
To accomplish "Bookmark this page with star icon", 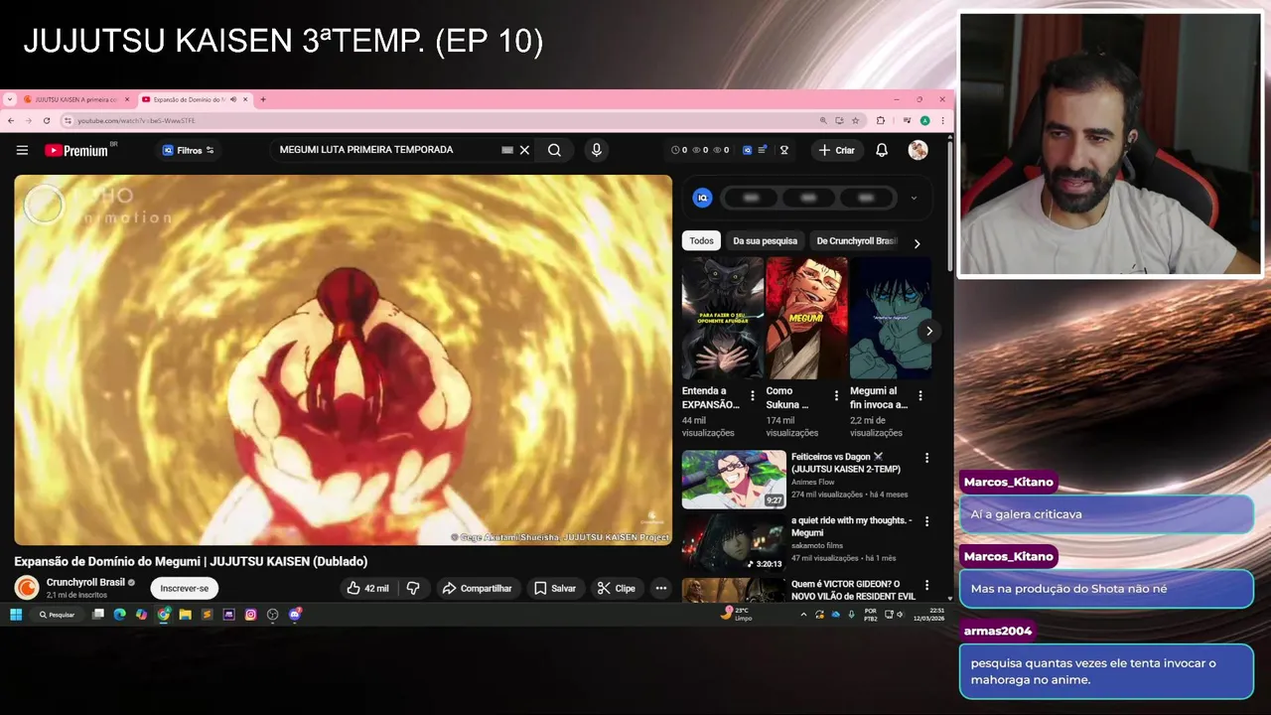I will 855,120.
